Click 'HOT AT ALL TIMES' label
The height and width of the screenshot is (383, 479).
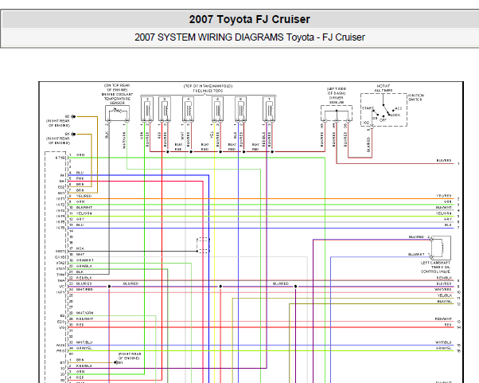pyautogui.click(x=383, y=88)
